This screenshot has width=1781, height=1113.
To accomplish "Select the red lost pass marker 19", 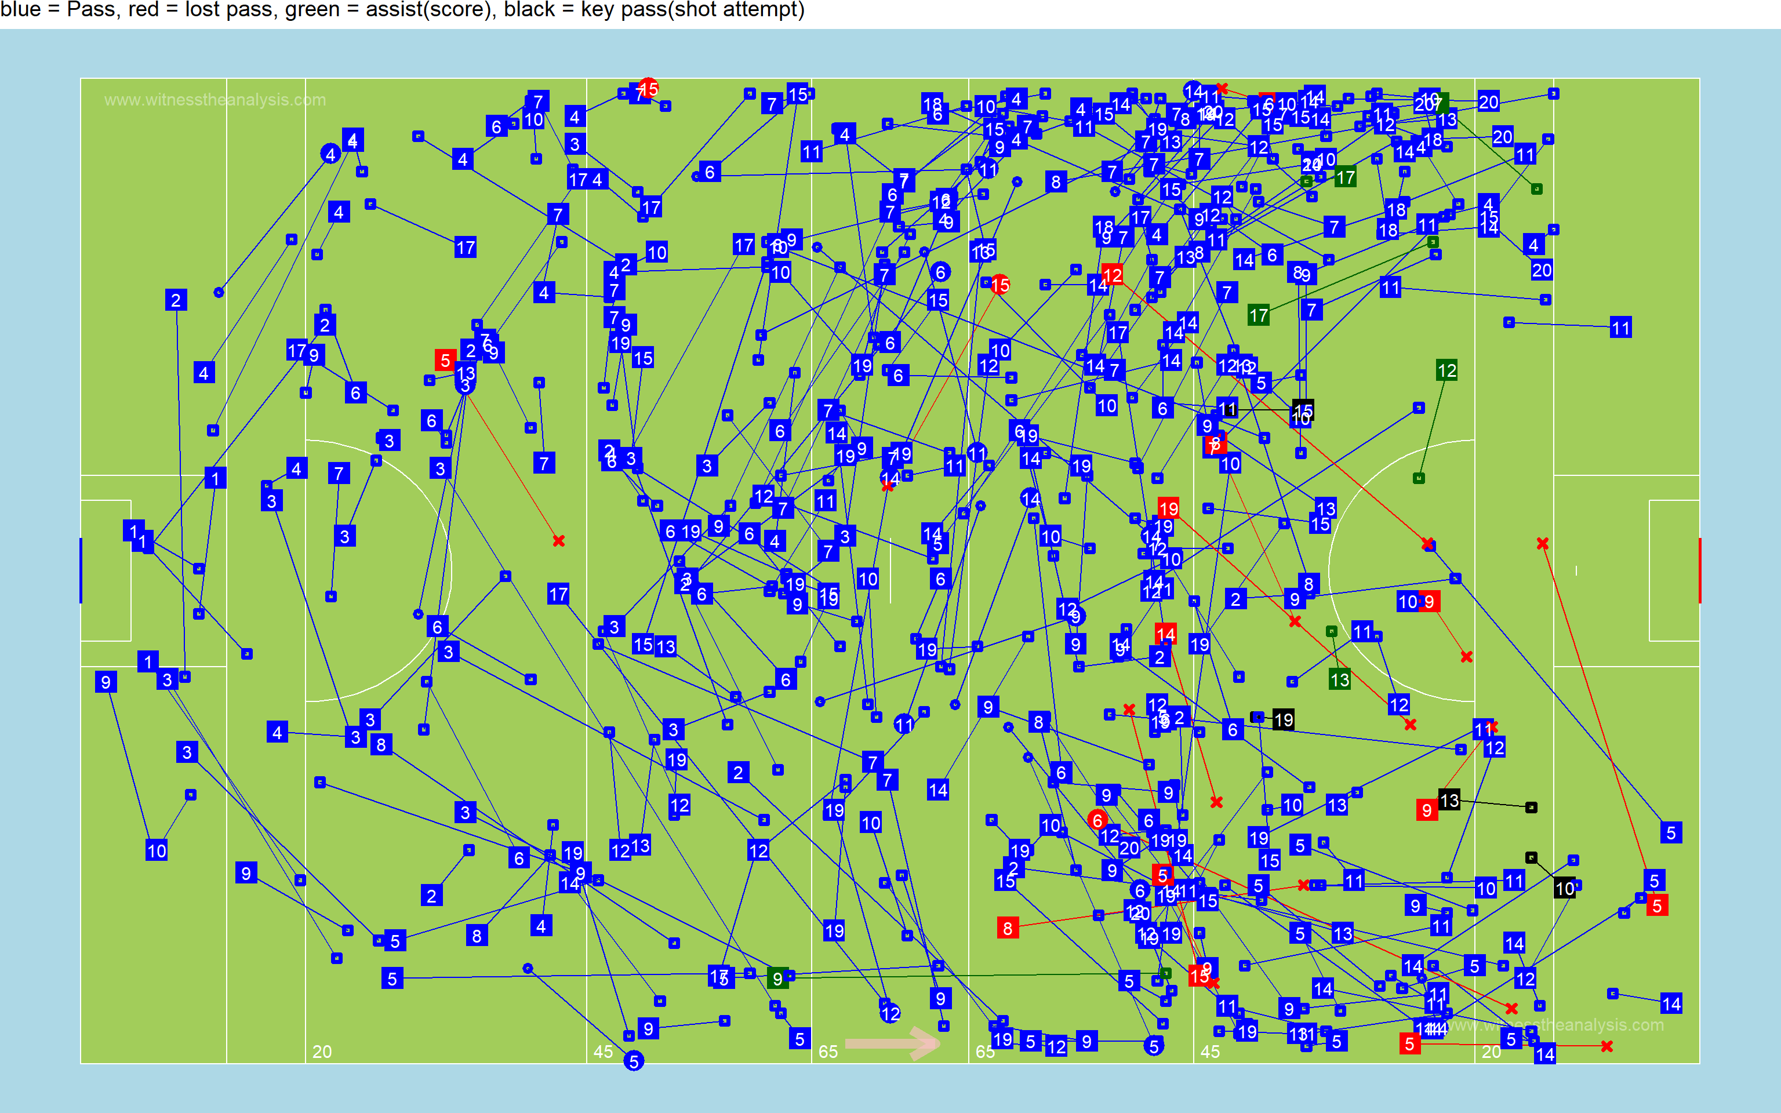I will coord(1168,508).
